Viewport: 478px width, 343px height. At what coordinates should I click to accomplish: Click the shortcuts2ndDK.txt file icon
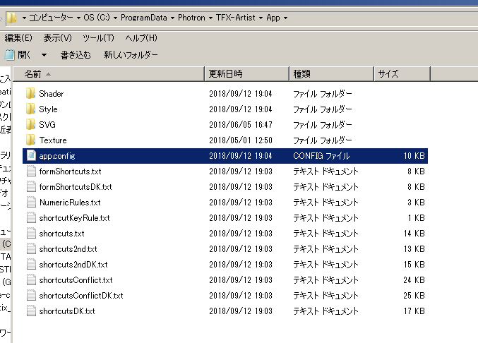click(x=31, y=265)
